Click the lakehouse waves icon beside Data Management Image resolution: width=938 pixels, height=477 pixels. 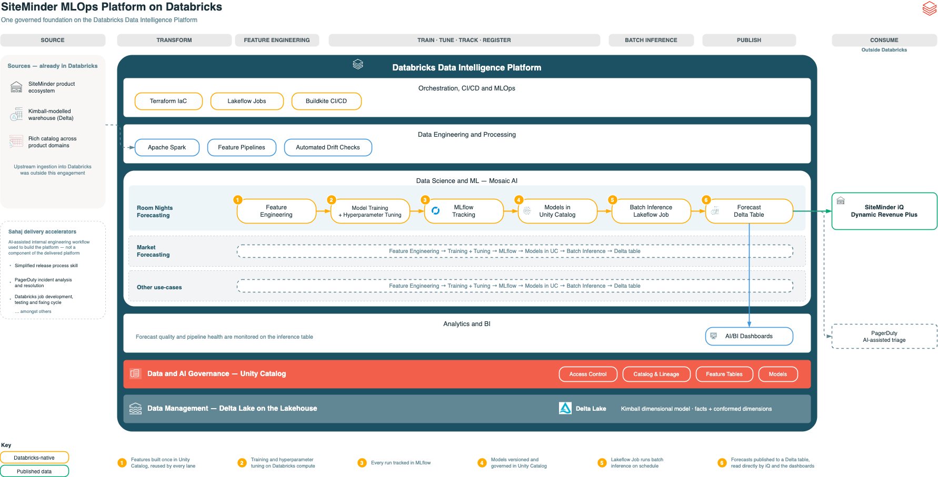click(135, 408)
